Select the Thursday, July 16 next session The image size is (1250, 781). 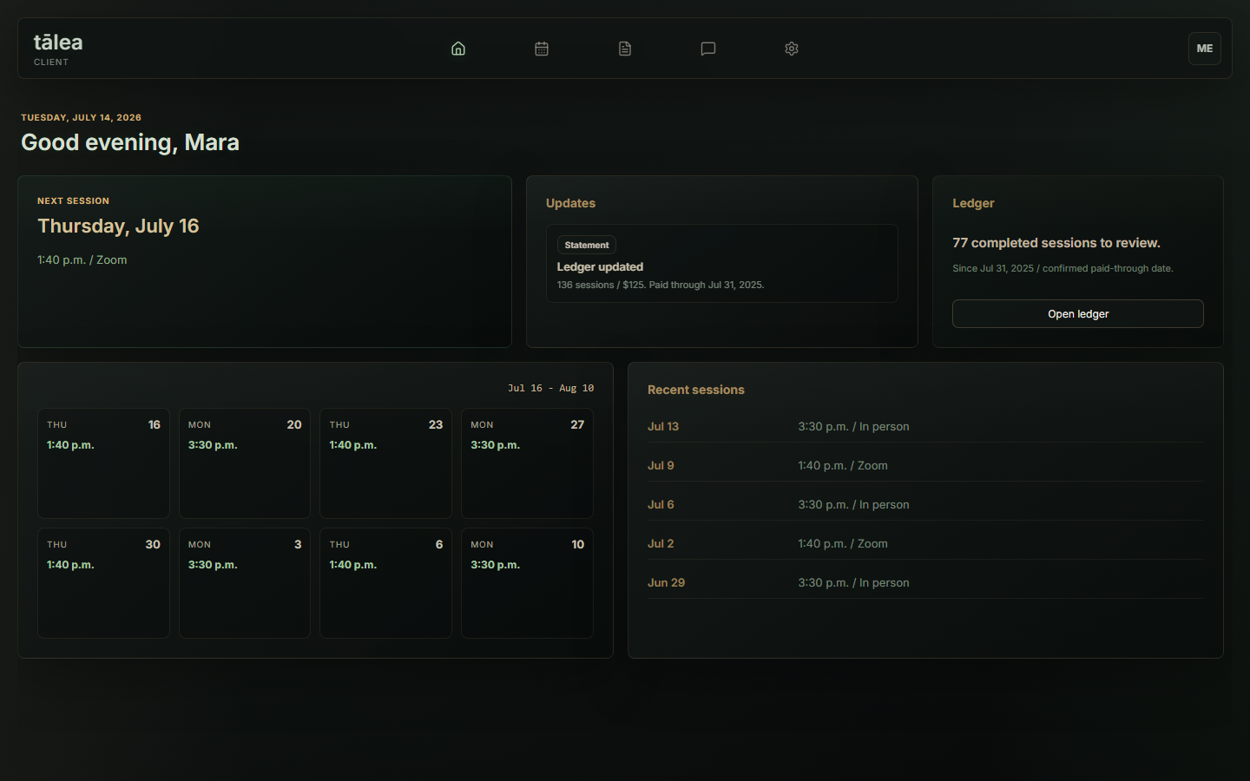118,226
